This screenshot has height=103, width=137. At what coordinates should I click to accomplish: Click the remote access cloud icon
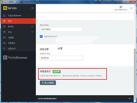(4, 48)
